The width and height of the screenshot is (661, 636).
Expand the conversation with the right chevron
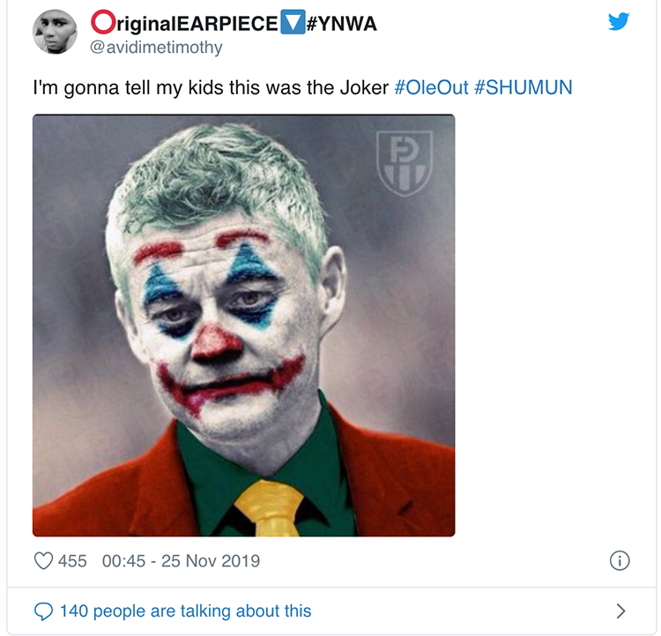click(620, 610)
